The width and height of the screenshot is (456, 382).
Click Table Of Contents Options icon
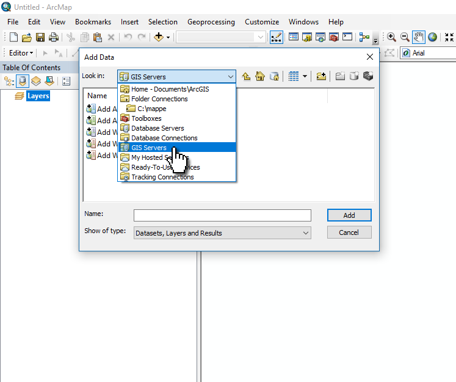click(x=67, y=81)
